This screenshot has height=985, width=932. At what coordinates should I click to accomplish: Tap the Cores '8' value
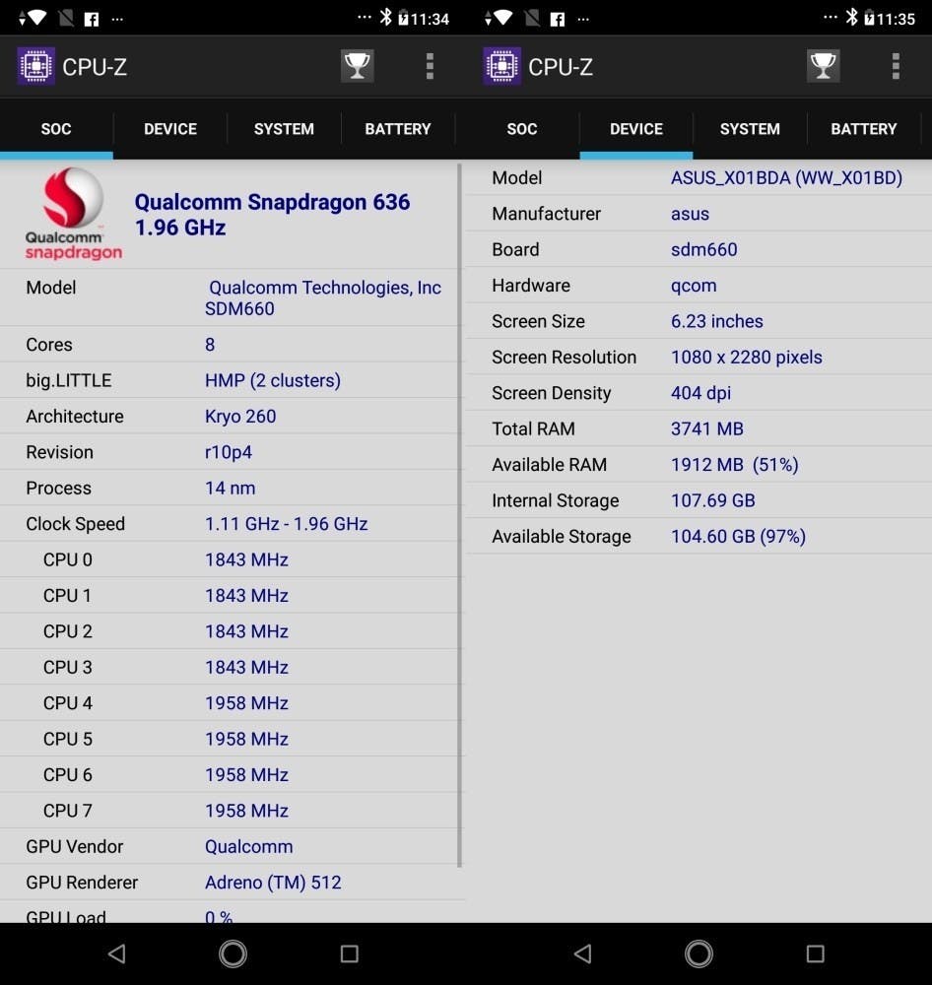(x=210, y=344)
